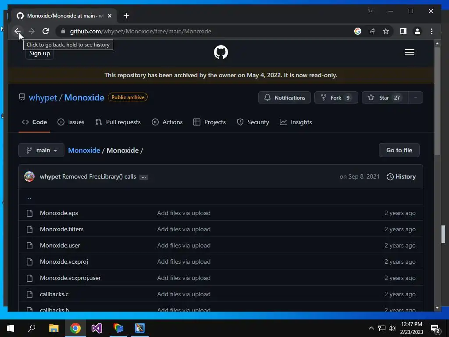Select the Insights tab

[x=296, y=122]
